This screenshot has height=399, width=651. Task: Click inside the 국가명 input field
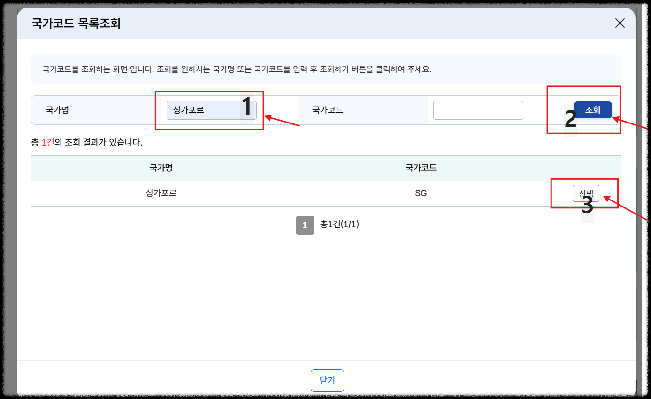click(x=211, y=110)
